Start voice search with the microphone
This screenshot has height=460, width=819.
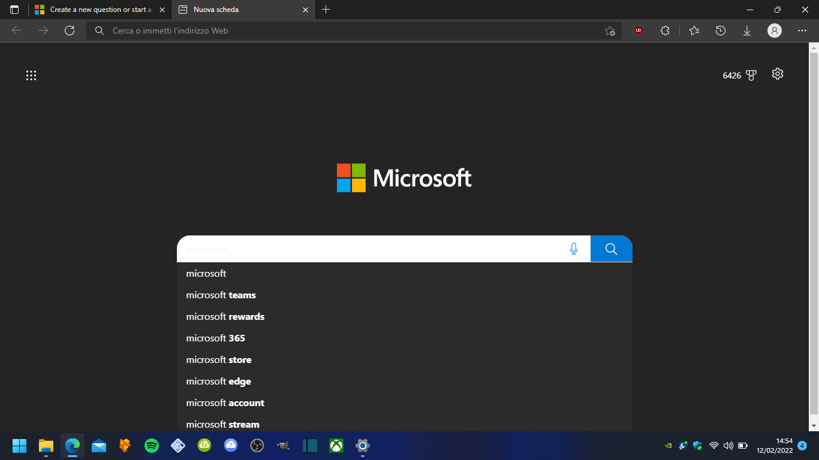574,249
